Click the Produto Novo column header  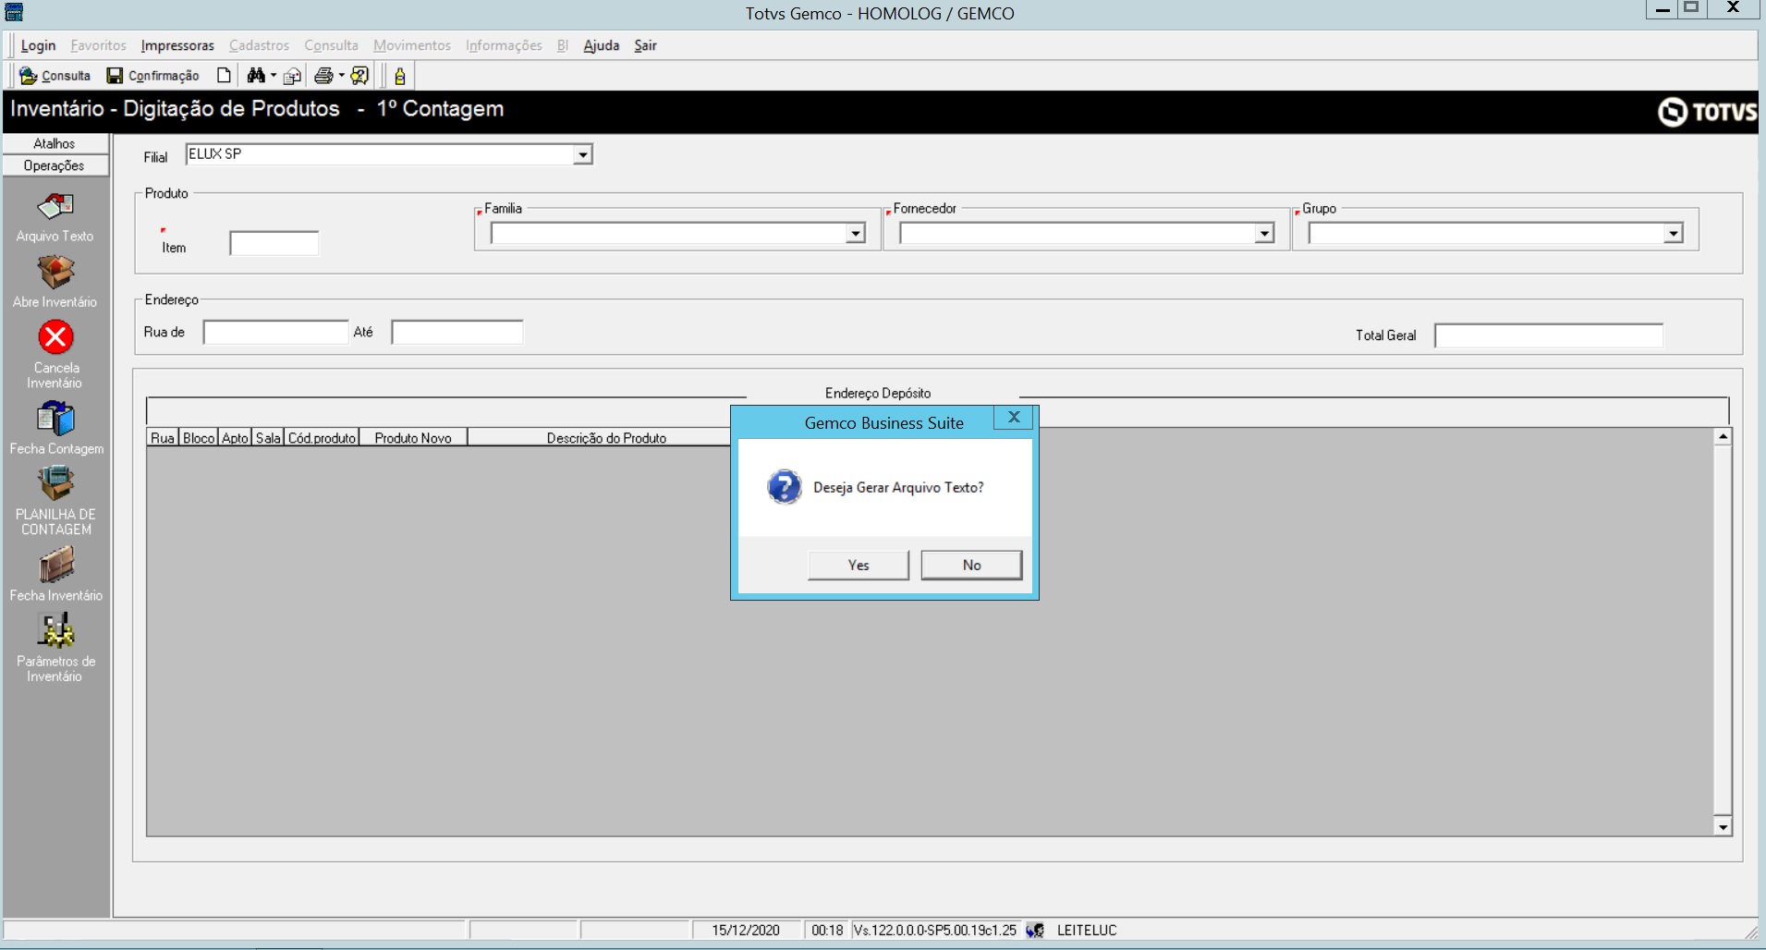coord(413,438)
